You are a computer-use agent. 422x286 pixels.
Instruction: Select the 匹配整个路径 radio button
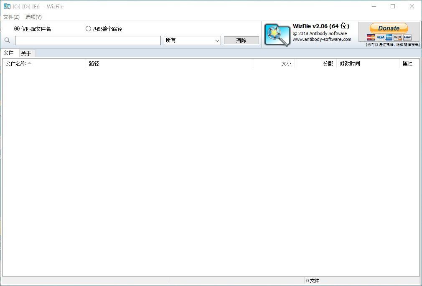click(x=104, y=29)
